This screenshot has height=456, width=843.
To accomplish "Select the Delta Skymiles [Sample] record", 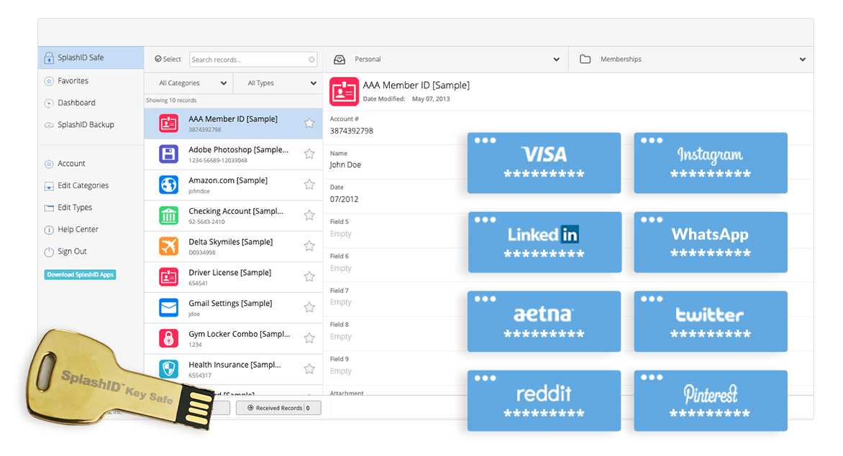I will pyautogui.click(x=233, y=246).
